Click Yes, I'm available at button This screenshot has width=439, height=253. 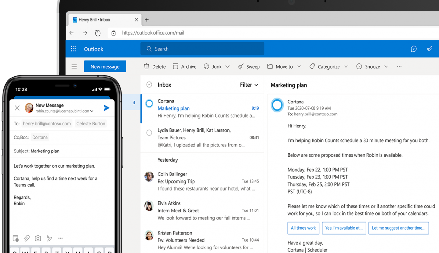344,228
